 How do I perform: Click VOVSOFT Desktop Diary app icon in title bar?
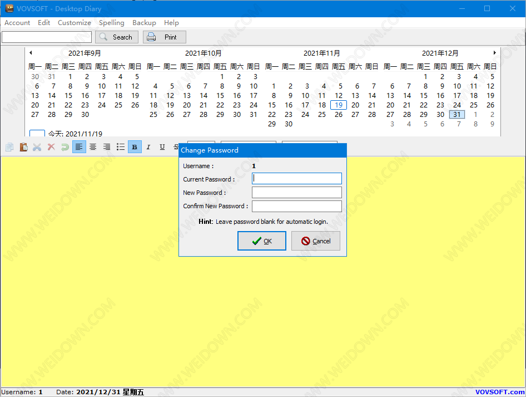9,8
